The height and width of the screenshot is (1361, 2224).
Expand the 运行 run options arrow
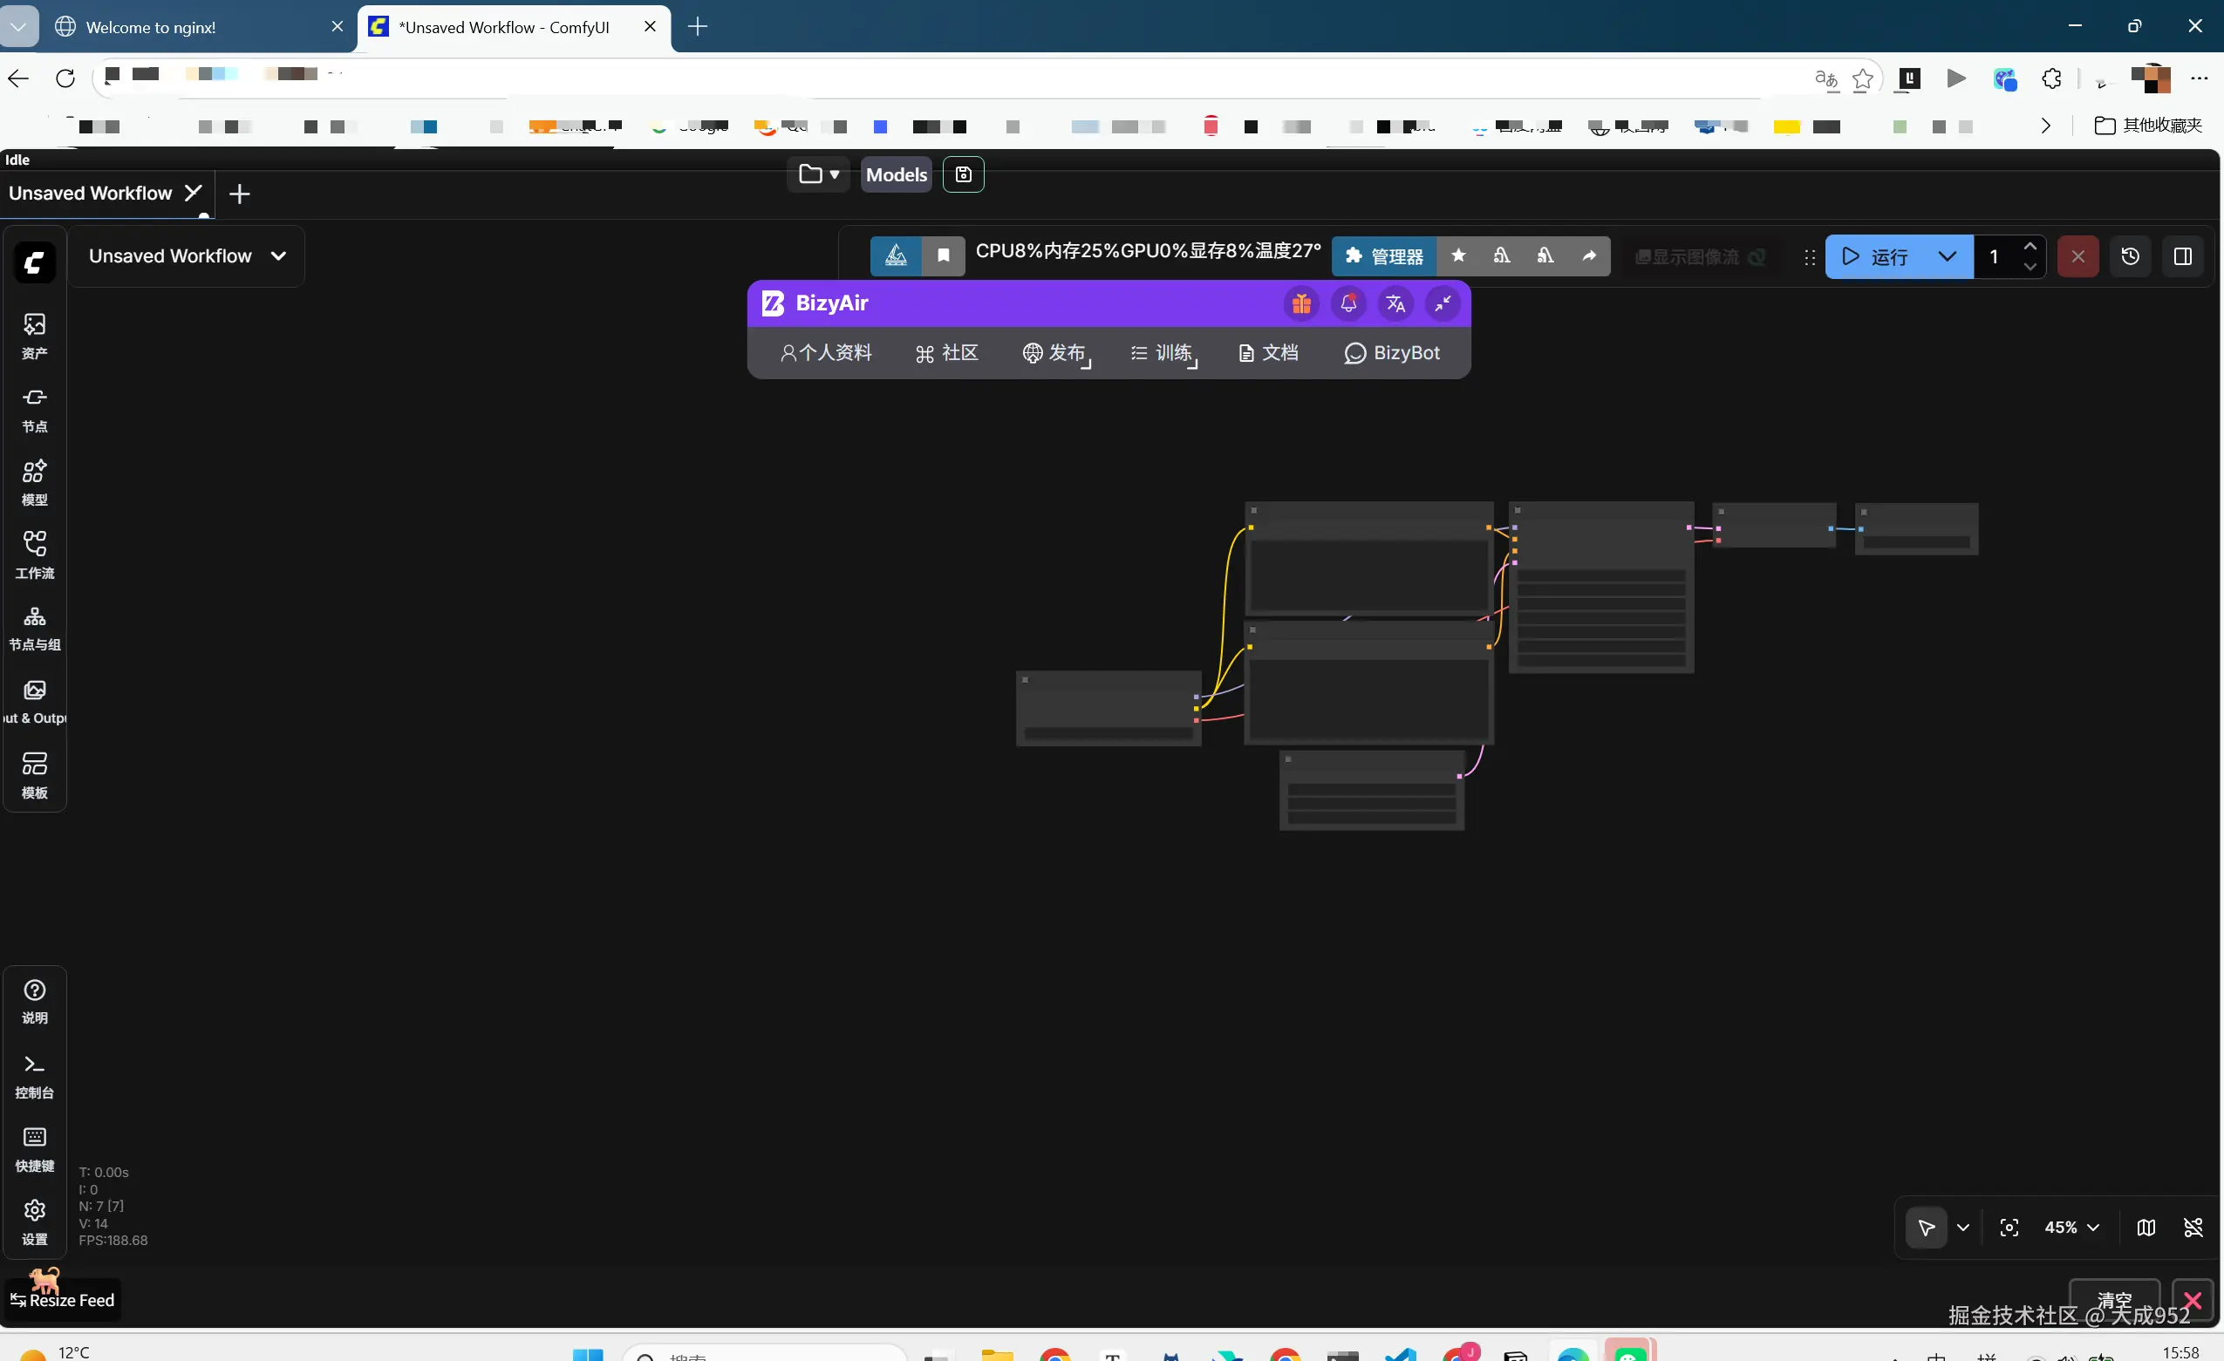(x=1947, y=256)
